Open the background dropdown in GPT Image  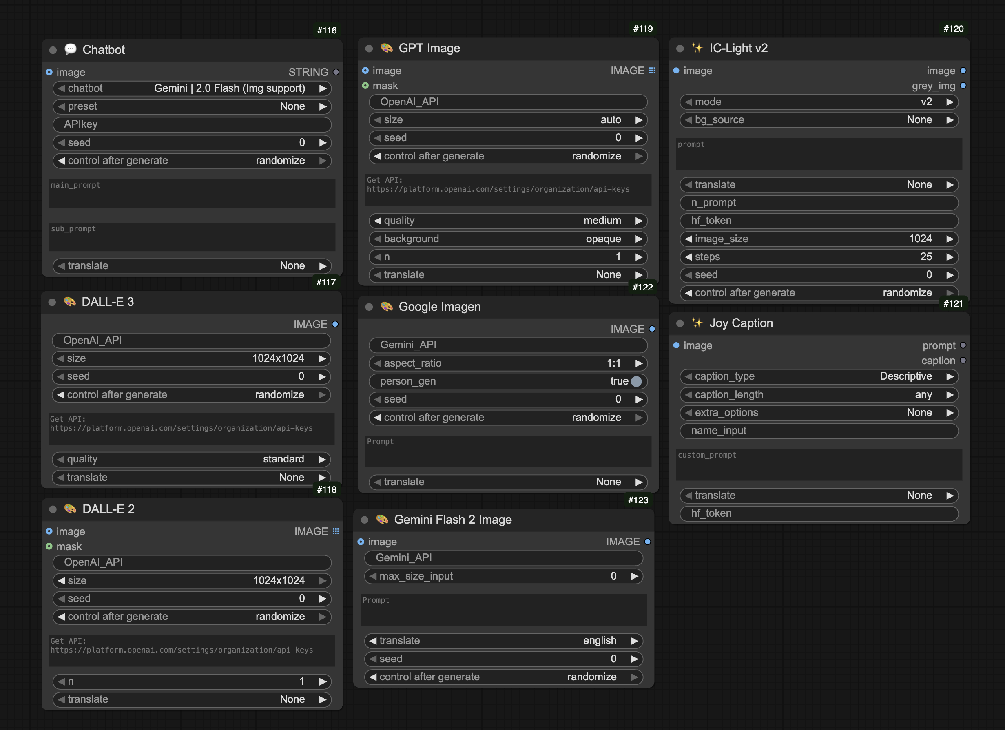pyautogui.click(x=508, y=239)
